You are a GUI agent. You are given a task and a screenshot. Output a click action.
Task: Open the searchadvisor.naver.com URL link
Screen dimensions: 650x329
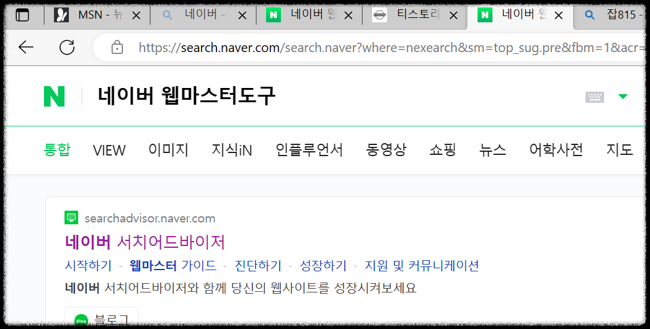tap(150, 218)
